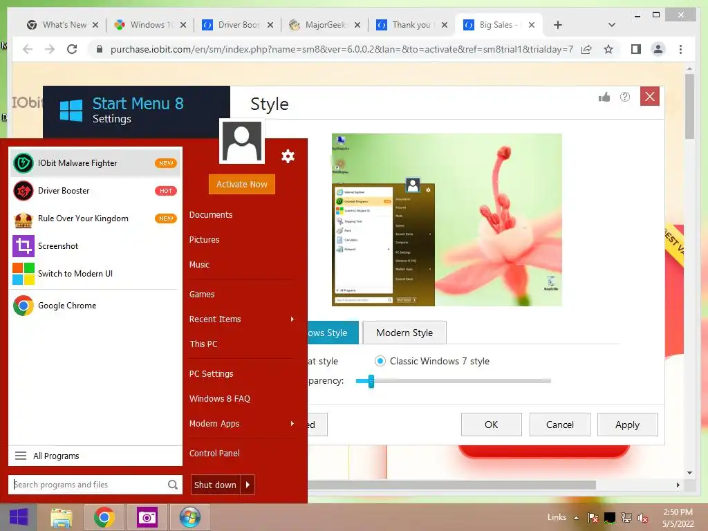Image resolution: width=708 pixels, height=531 pixels.
Task: Click Apply in Settings window
Action: [628, 425]
